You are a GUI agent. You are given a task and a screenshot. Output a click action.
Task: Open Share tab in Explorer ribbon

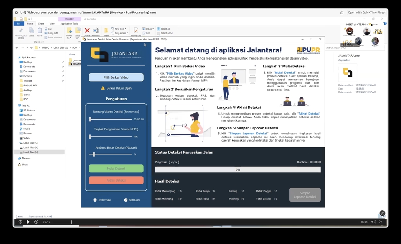(41, 23)
